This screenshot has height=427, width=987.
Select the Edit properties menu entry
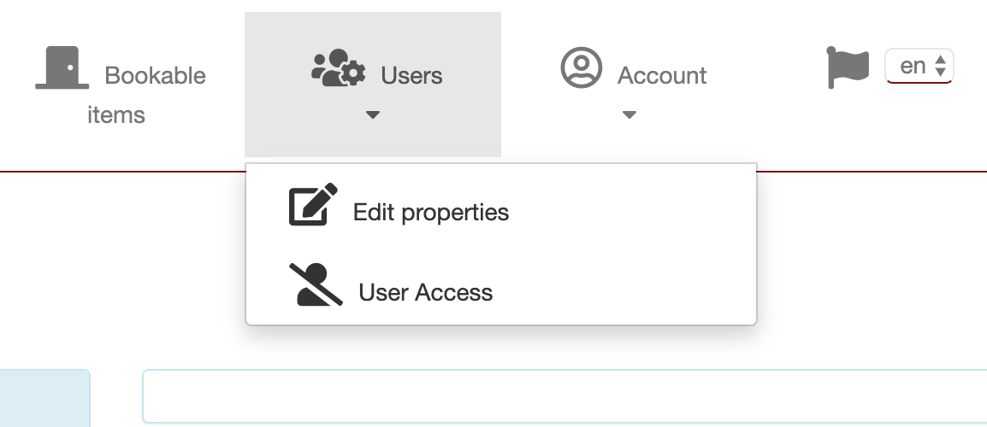pyautogui.click(x=430, y=212)
